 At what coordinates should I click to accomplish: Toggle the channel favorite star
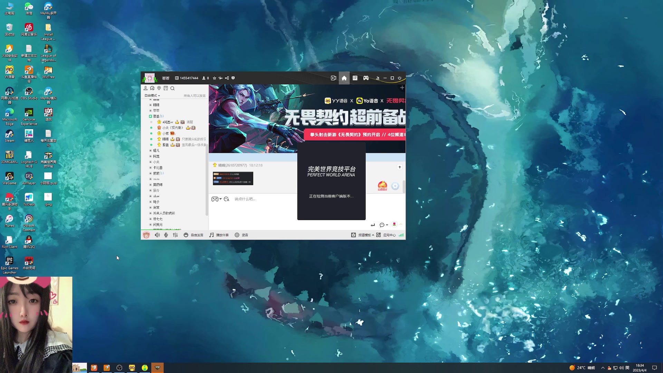pyautogui.click(x=214, y=78)
